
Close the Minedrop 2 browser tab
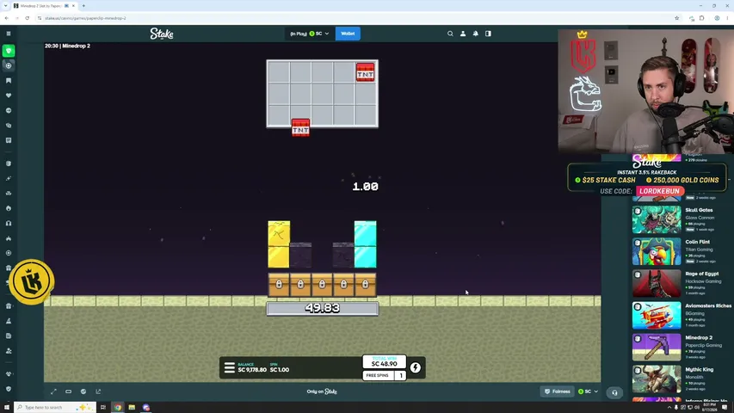pos(73,6)
